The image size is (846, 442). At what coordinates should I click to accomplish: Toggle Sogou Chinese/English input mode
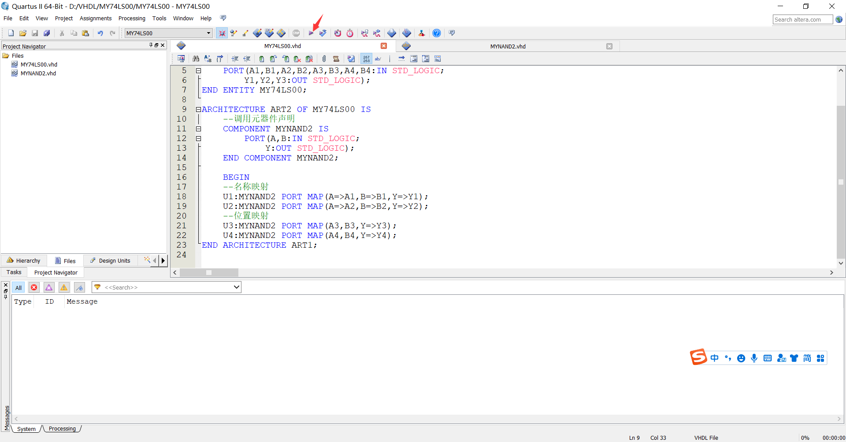[x=714, y=358]
